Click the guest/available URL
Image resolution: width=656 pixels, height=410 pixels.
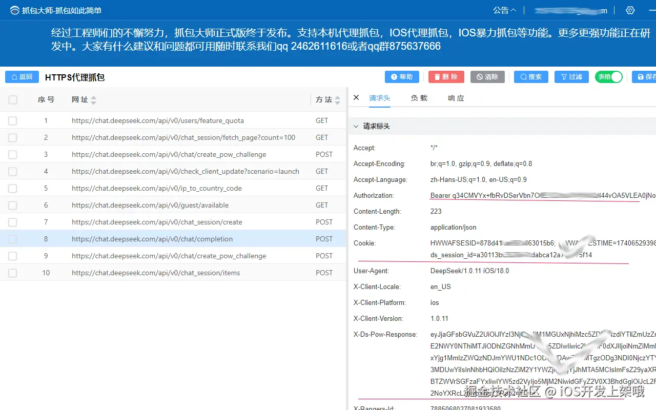[x=150, y=206]
